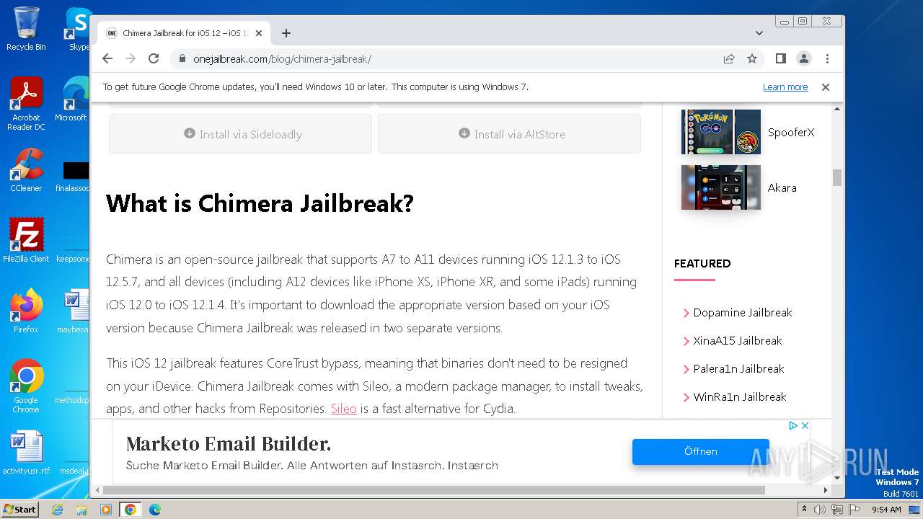Open FileZilla Client desktop icon
This screenshot has width=923, height=519.
26,241
